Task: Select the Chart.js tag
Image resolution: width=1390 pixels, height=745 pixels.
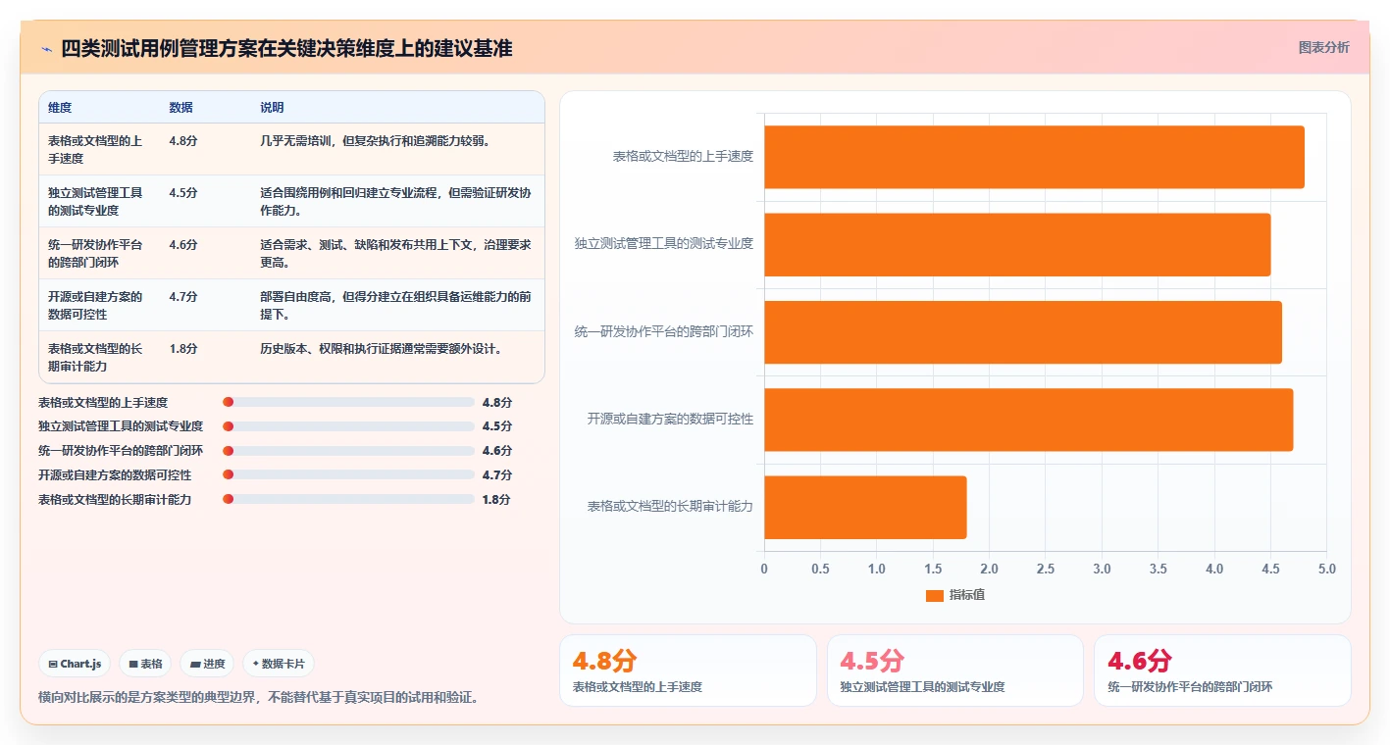Action: [x=76, y=664]
